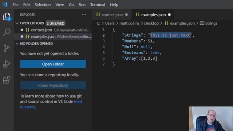Open the Explorer activity bar icon
The image size is (233, 131).
(x=7, y=16)
